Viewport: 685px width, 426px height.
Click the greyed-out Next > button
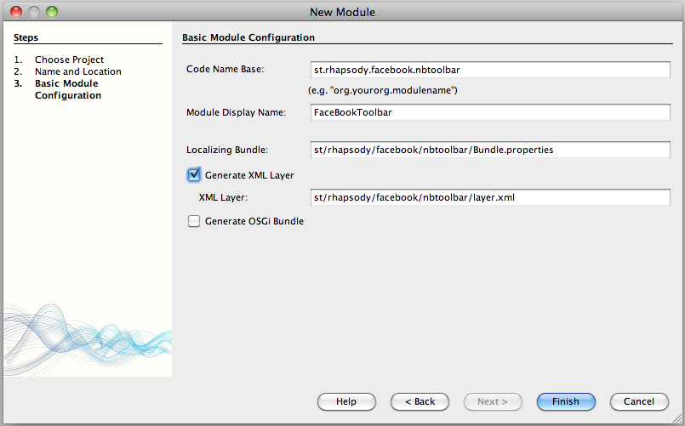point(493,401)
